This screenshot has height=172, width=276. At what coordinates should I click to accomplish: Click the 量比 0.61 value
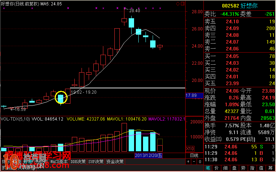tap(270, 111)
